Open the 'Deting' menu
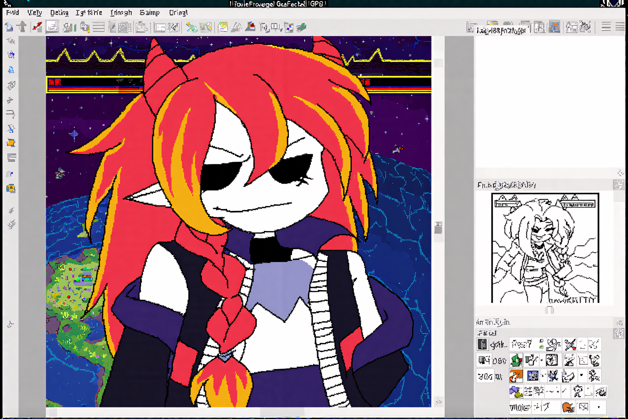The height and width of the screenshot is (419, 628). tap(59, 12)
